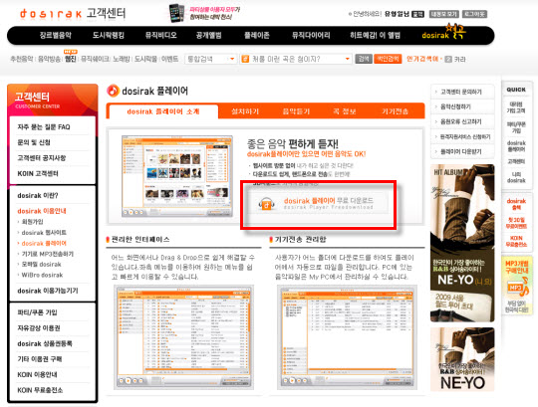Click the rank badge beside 카라
Image resolution: width=538 pixels, height=407 pixels.
click(x=448, y=59)
